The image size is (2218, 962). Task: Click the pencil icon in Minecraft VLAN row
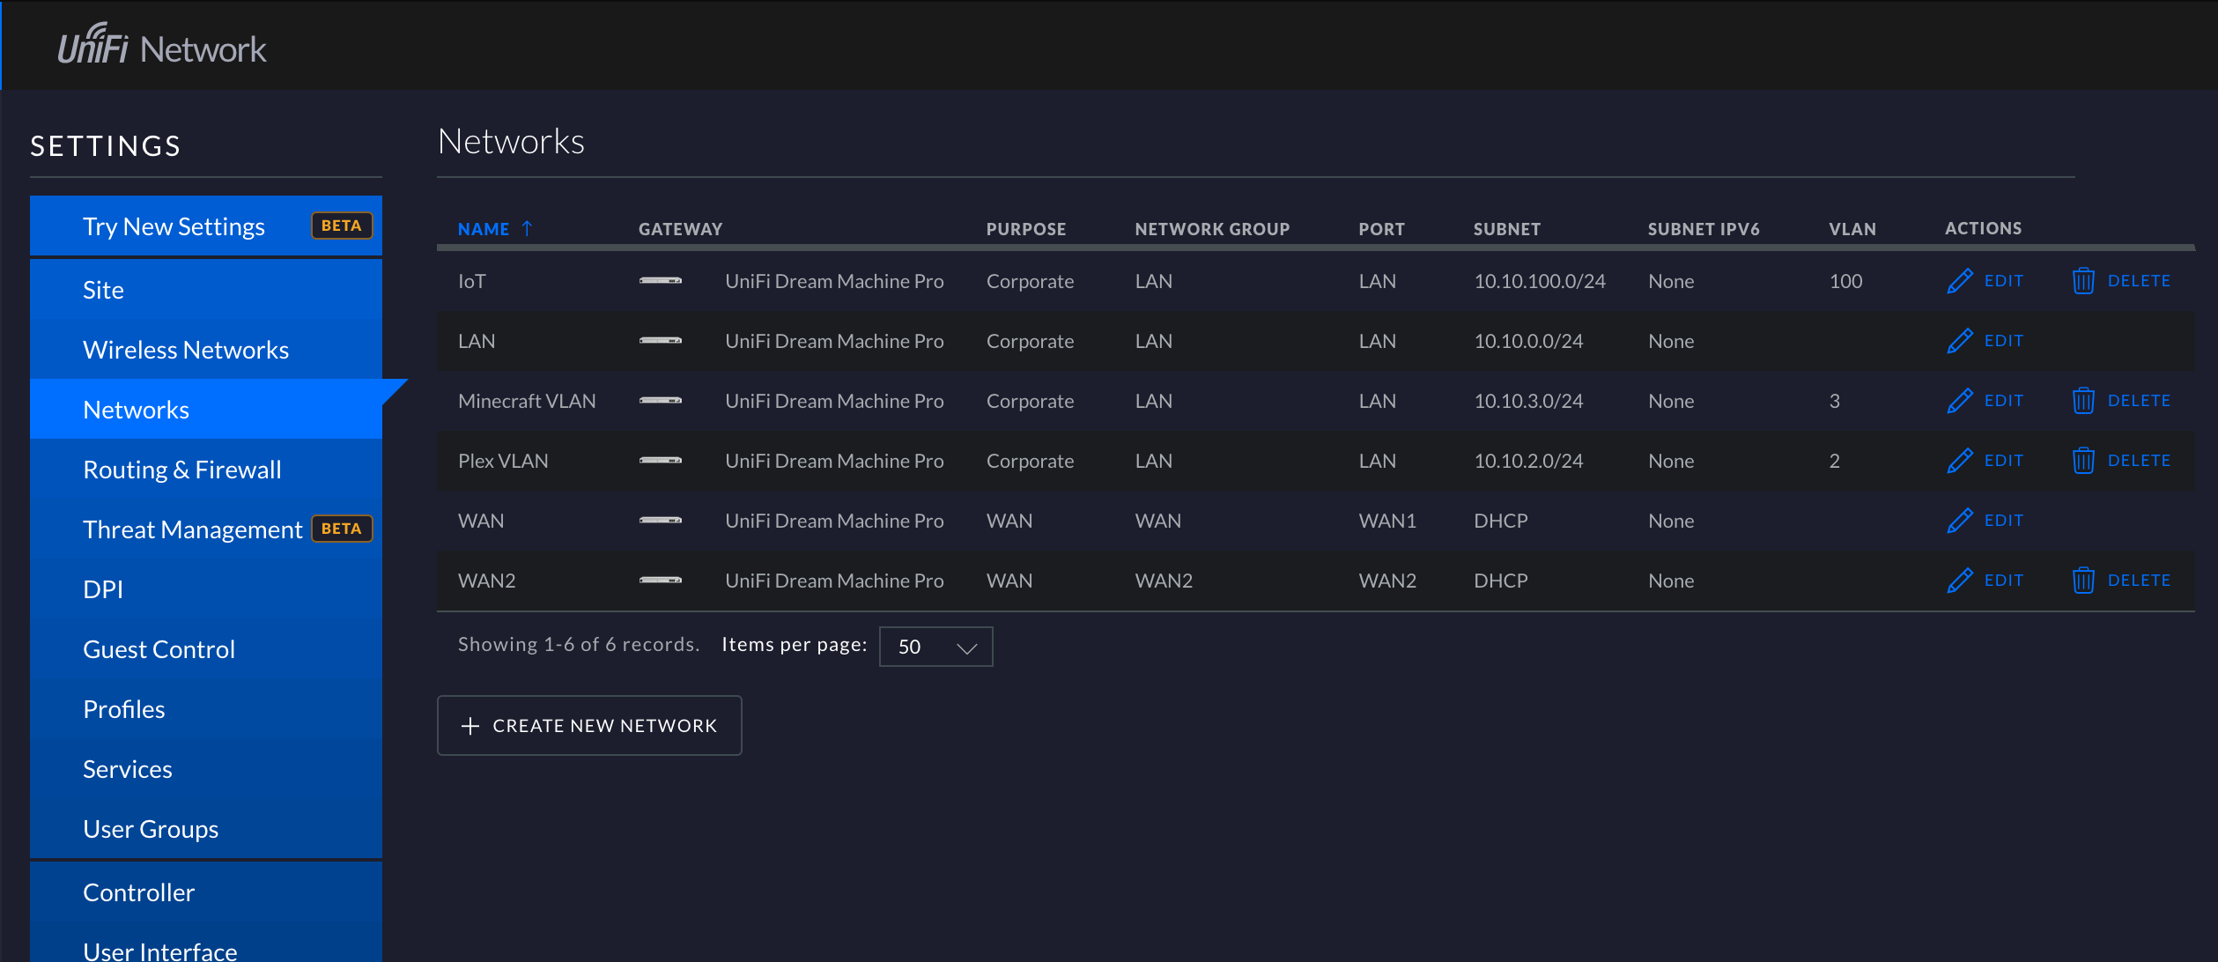pos(1959,401)
